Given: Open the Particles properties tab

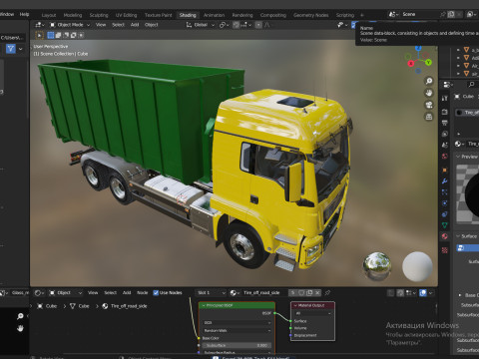Looking at the screenshot, I should 445,192.
